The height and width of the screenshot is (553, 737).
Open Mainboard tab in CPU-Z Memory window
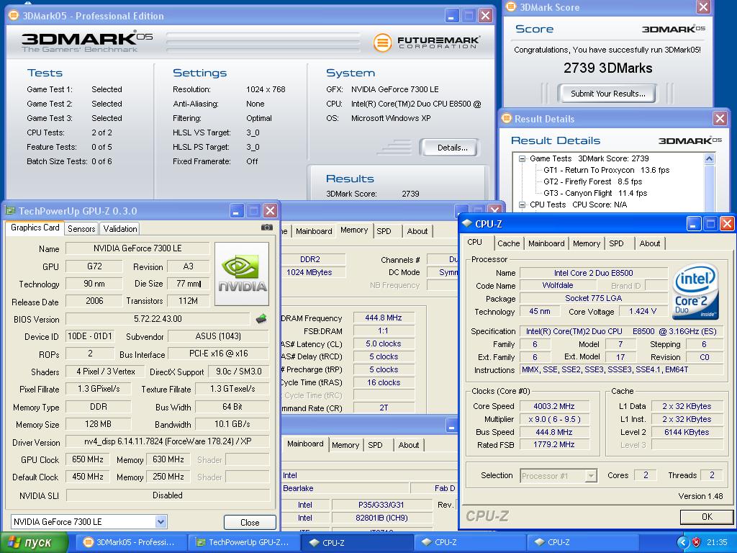pos(314,231)
